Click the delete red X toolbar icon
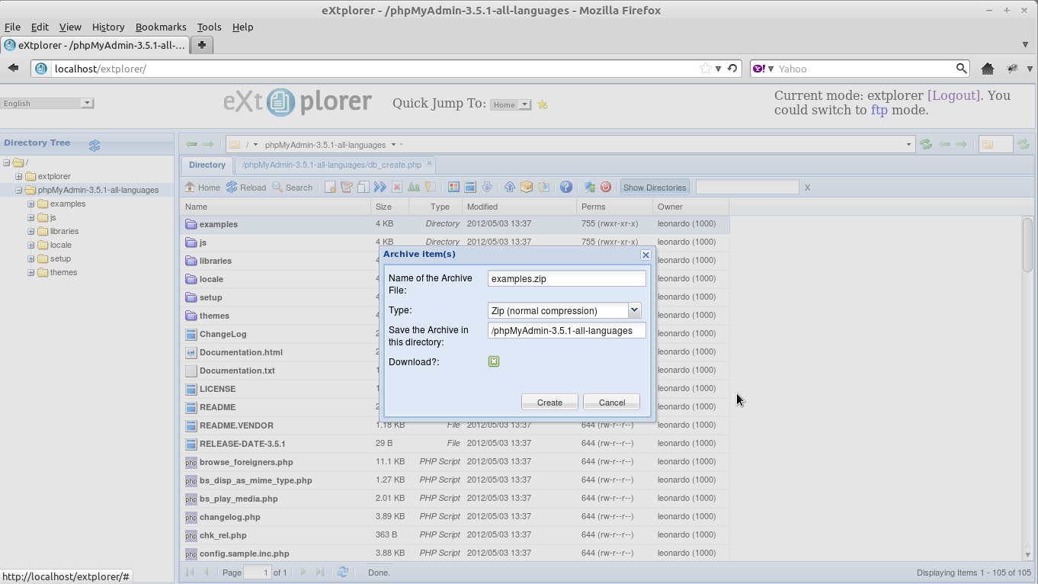This screenshot has height=584, width=1038. 397,188
